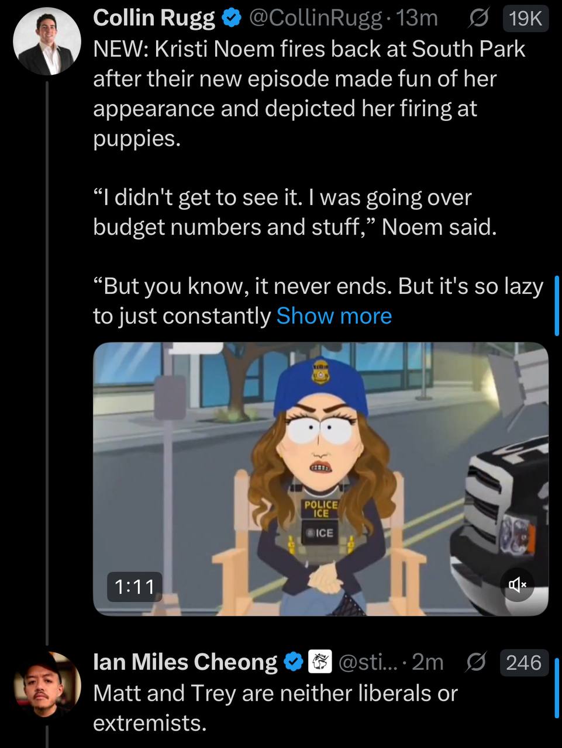
Task: Expand the post with Show more
Action: point(334,316)
